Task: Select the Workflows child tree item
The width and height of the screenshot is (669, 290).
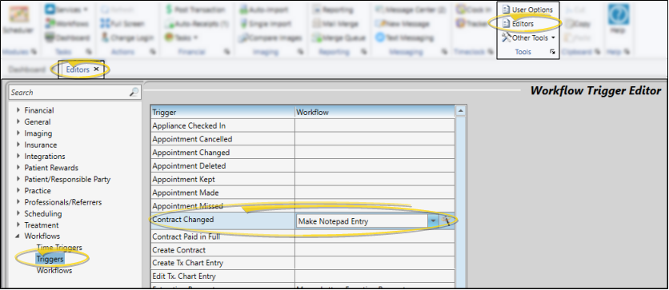Action: pos(54,270)
